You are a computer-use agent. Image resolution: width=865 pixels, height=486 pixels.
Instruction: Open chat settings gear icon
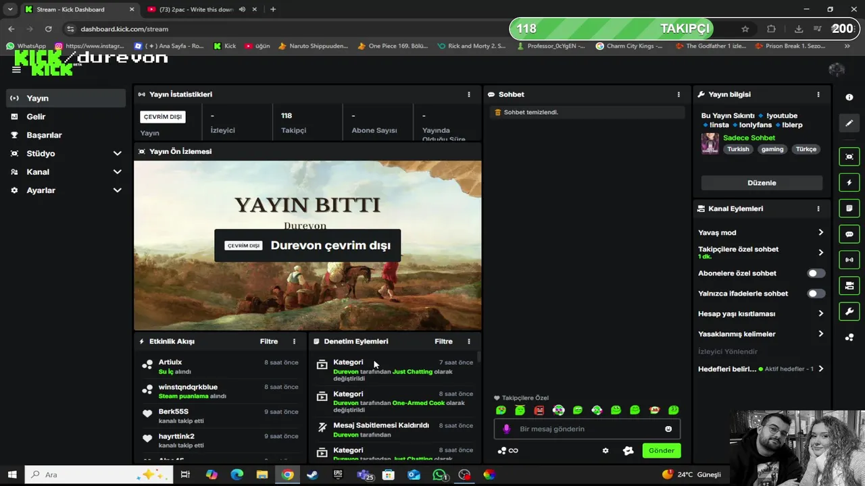[605, 451]
